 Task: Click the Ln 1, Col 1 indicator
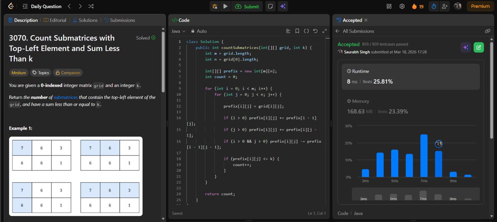click(x=317, y=213)
